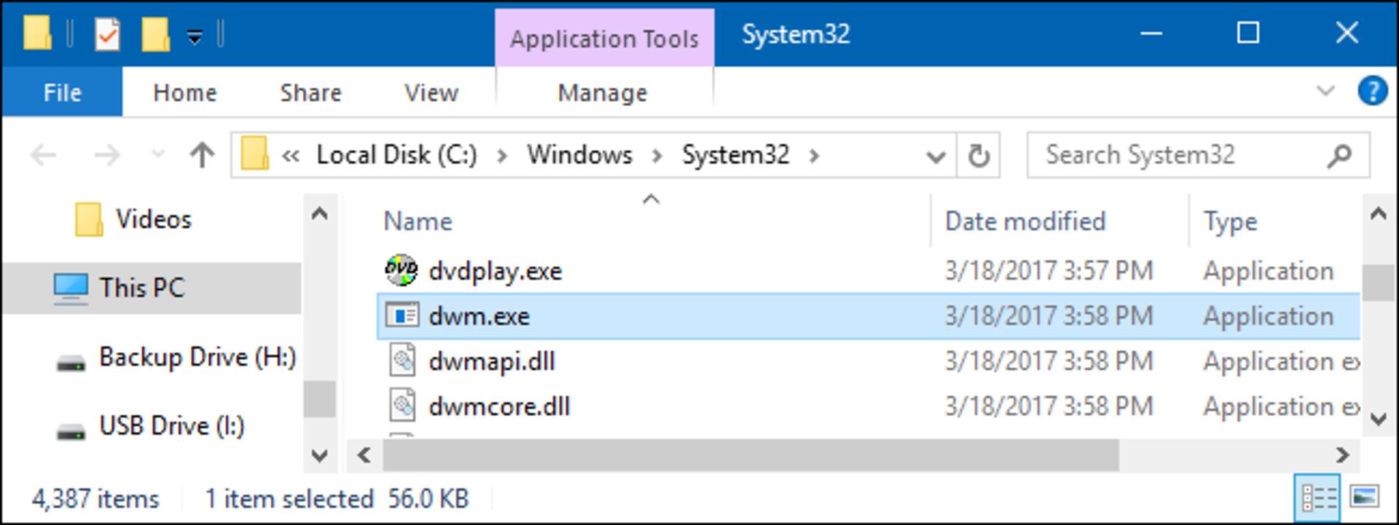
Task: Open the Customize Quick Access Toolbar dropdown
Action: coord(194,36)
